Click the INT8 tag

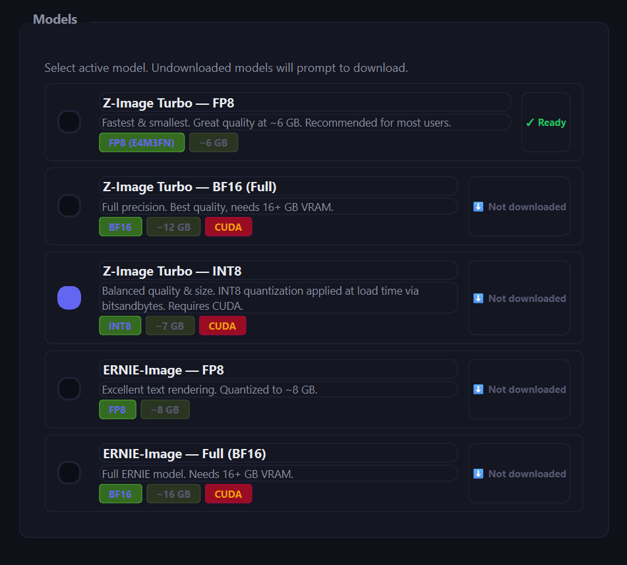tap(120, 326)
